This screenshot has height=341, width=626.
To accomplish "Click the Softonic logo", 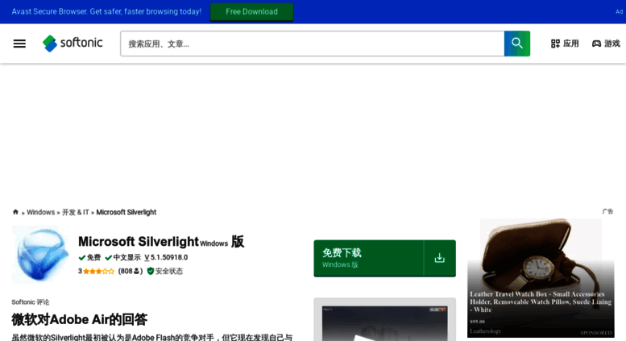I will (x=73, y=43).
